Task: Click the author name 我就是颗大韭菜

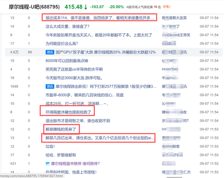Action: coord(174,18)
